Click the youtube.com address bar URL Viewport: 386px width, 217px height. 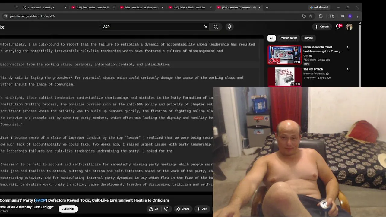[x=32, y=16]
